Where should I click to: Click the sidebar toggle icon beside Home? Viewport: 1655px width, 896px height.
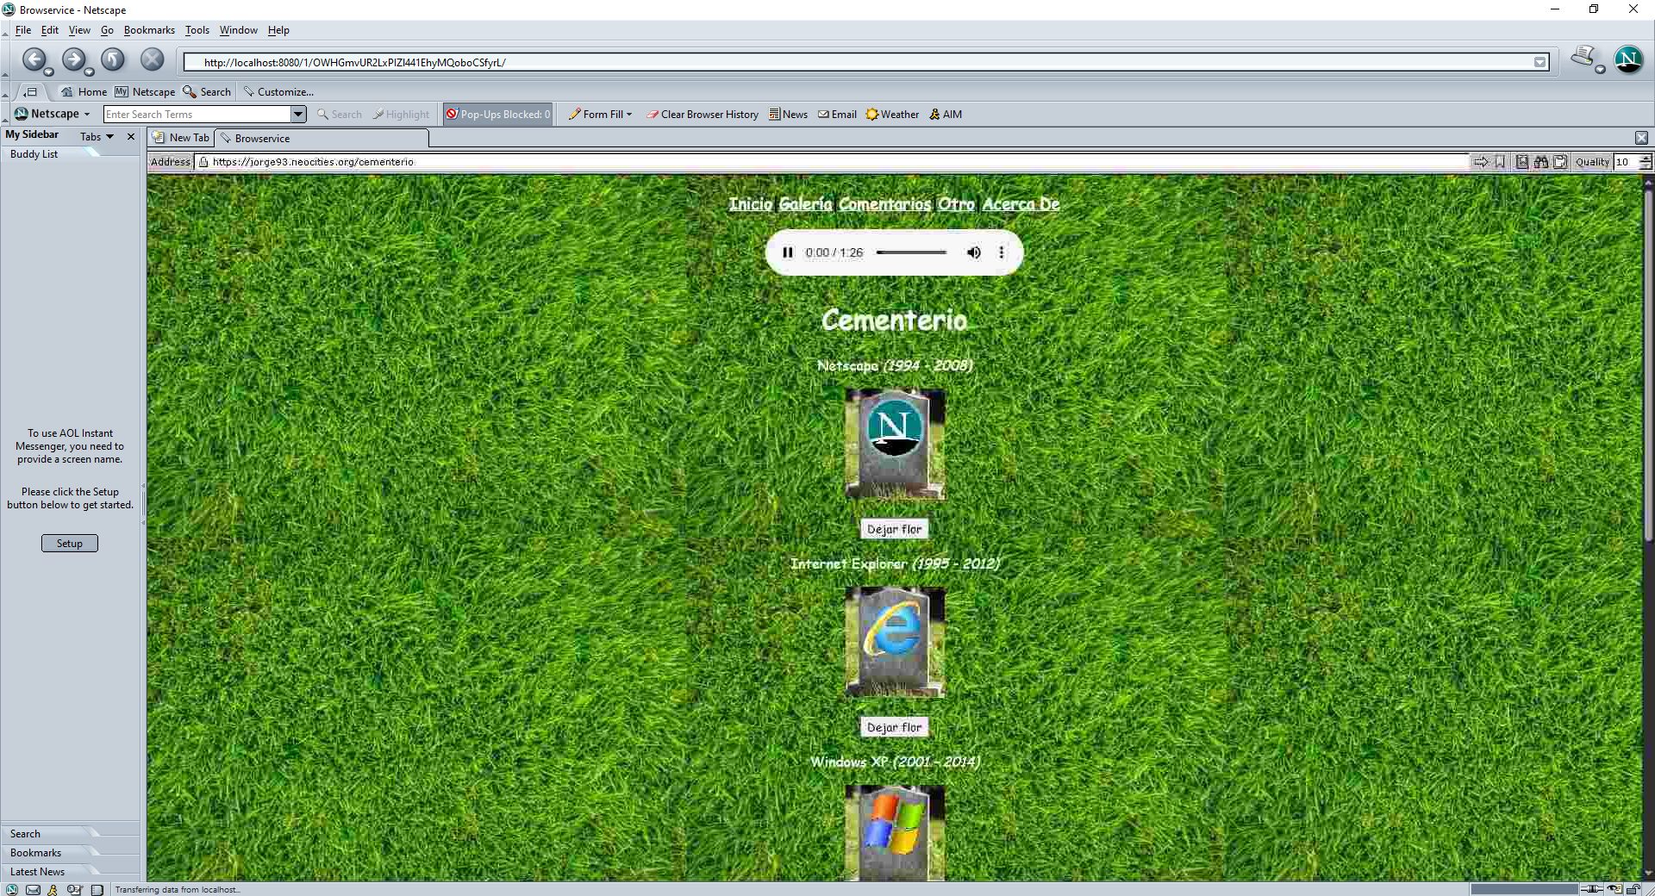30,91
